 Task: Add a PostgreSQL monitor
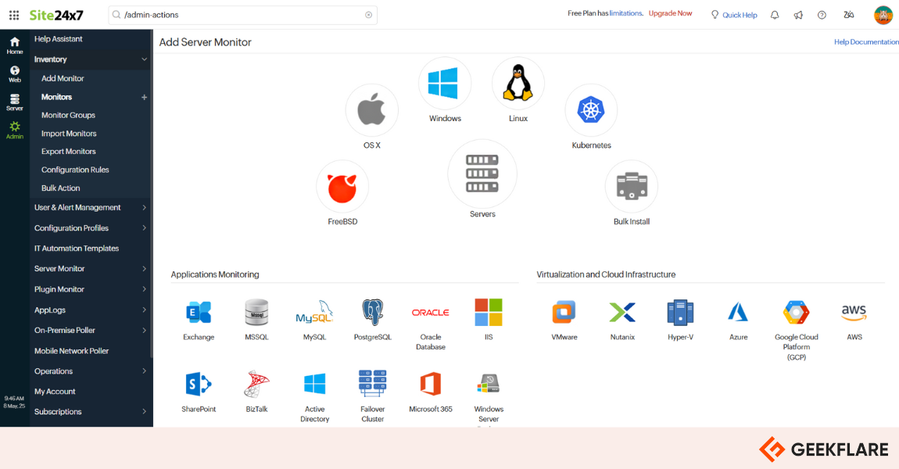373,313
